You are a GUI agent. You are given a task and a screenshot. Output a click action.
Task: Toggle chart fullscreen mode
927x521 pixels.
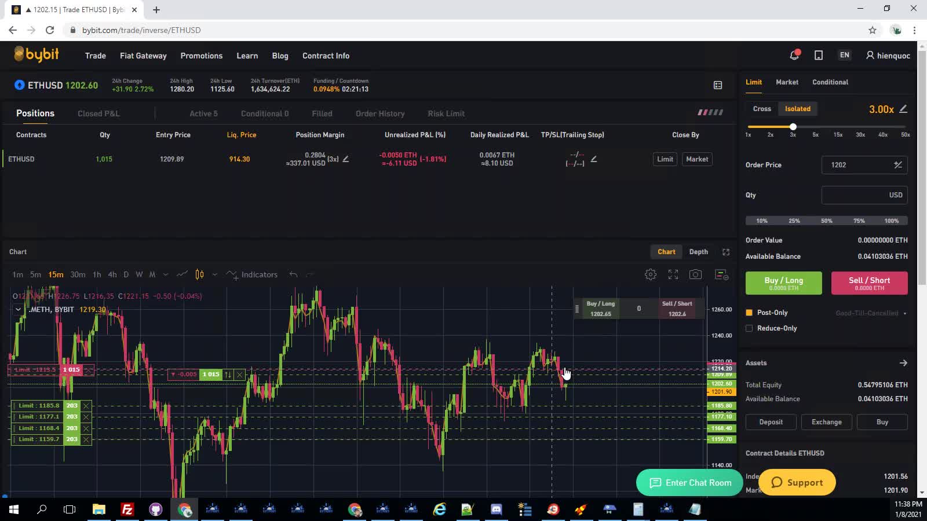(673, 274)
